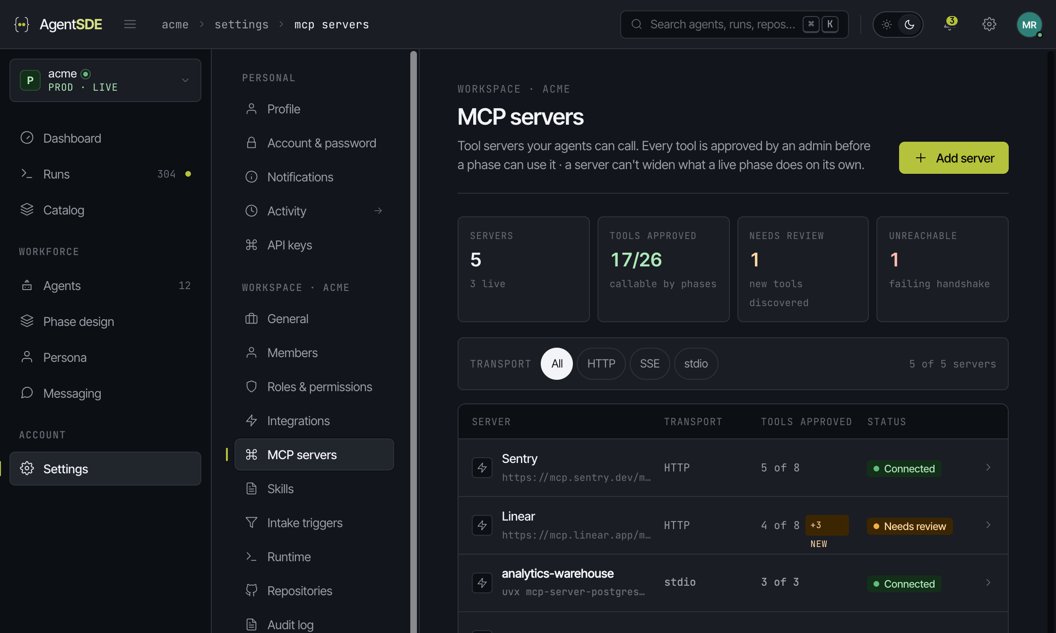Screen dimensions: 1056x633
Task: Click Activity row arrow
Action: 378,211
